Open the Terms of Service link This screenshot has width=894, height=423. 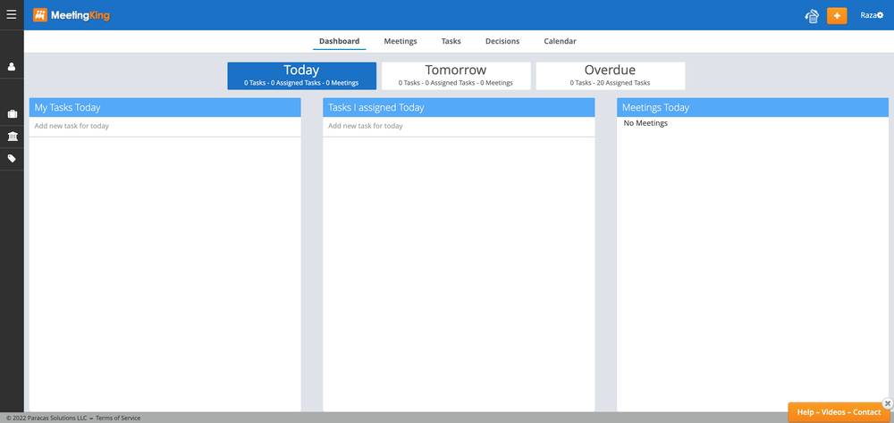pos(118,418)
